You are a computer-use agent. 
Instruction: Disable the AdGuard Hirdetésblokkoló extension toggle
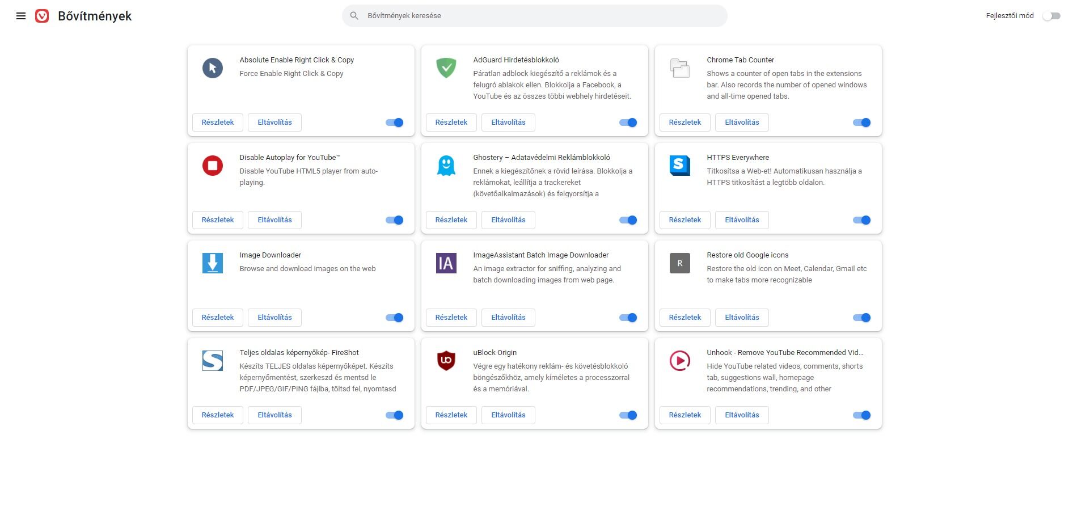click(x=628, y=123)
